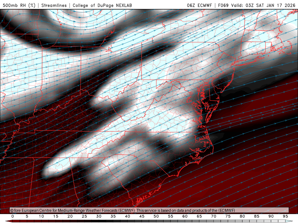
Task: Click the 80 label on the color scale
Action: 242,216
